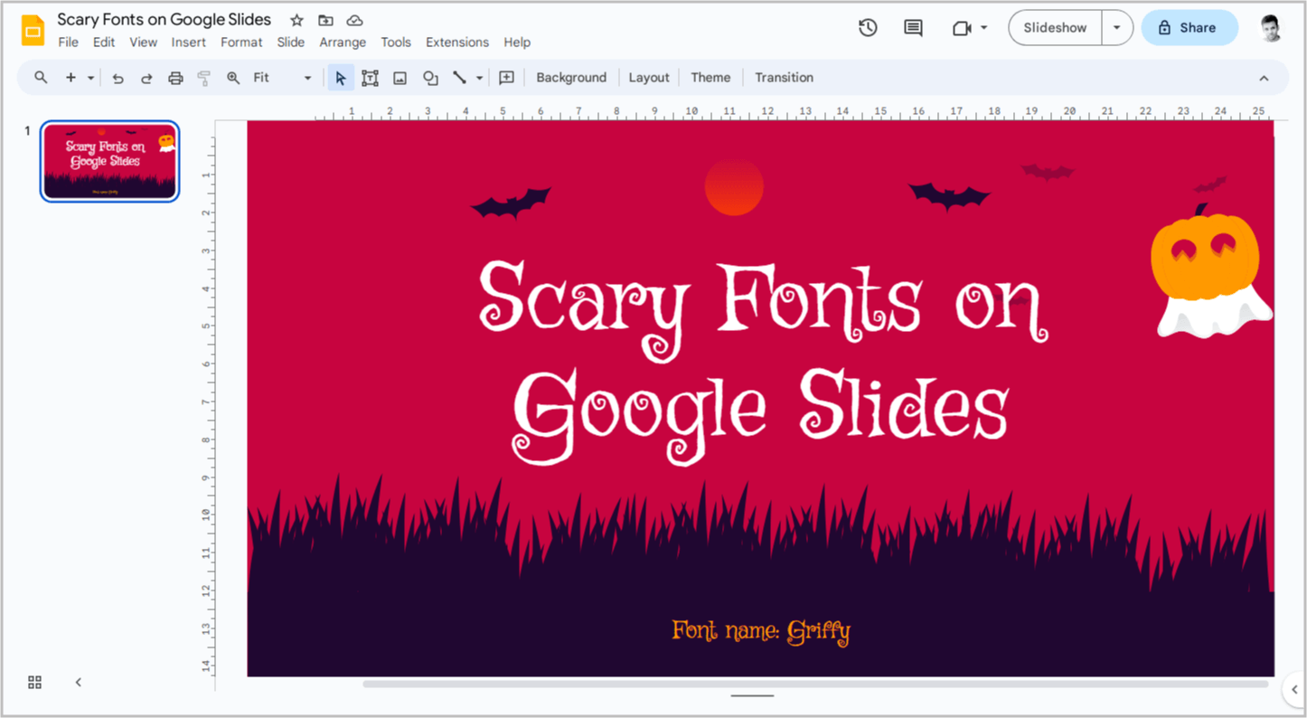Open the Slide menu

290,43
